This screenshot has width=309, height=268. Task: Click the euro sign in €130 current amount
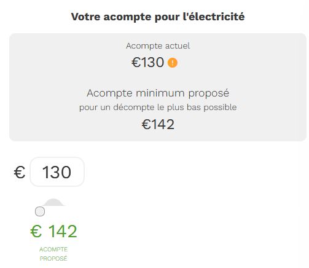click(135, 62)
